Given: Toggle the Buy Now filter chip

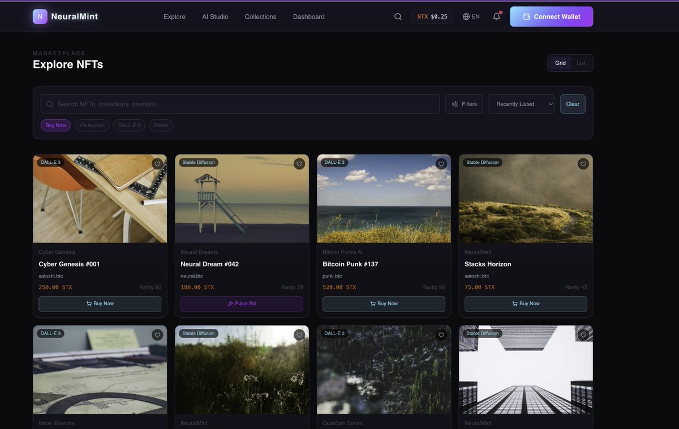Looking at the screenshot, I should click(x=56, y=125).
